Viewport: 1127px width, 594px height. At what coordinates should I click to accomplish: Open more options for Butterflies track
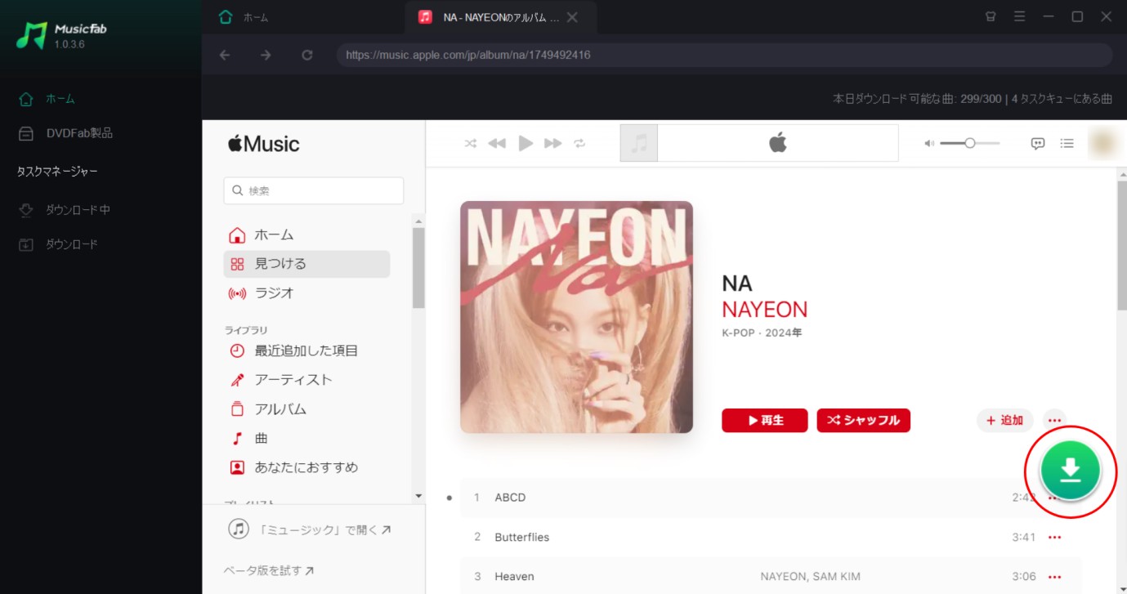click(x=1054, y=538)
